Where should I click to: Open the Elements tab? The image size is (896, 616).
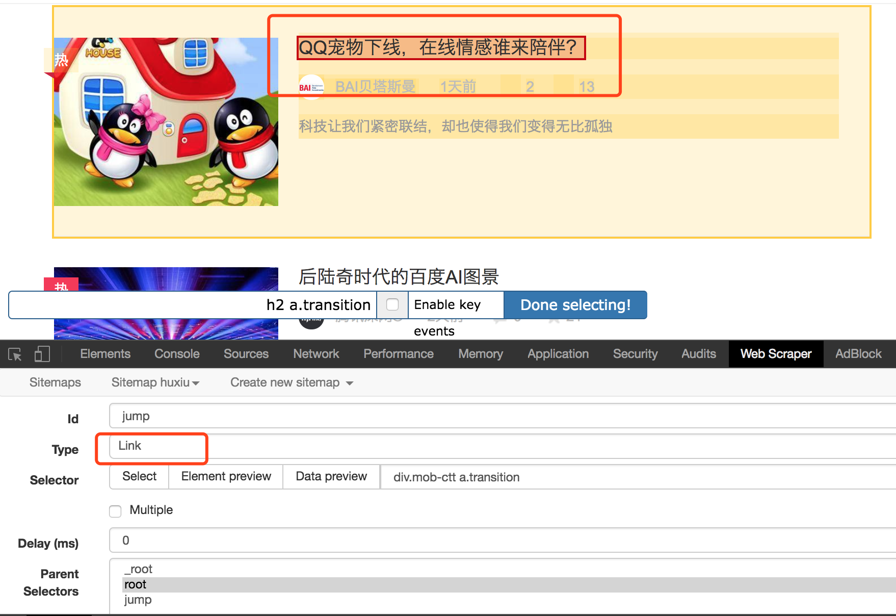[x=105, y=354]
